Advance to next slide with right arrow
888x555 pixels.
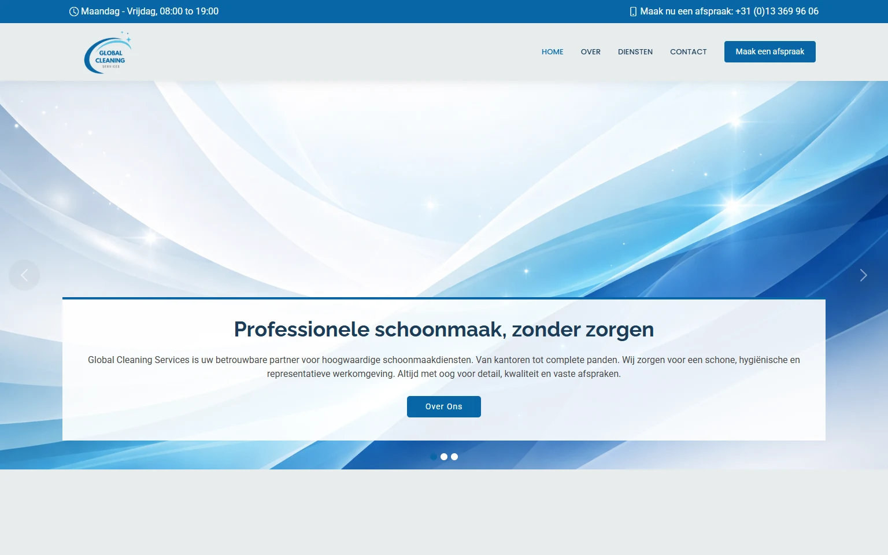(863, 275)
